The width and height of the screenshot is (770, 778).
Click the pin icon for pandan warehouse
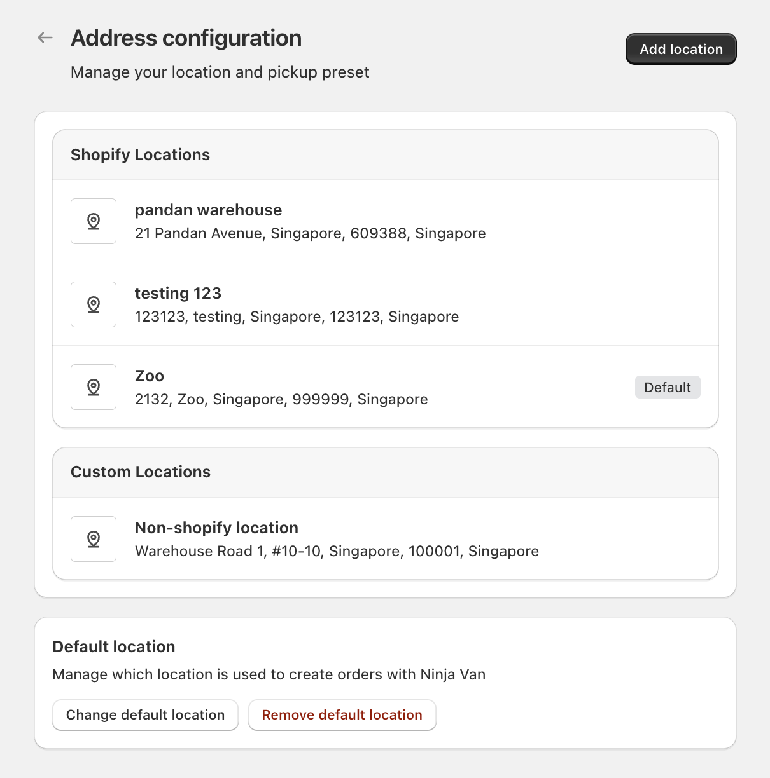pyautogui.click(x=94, y=221)
